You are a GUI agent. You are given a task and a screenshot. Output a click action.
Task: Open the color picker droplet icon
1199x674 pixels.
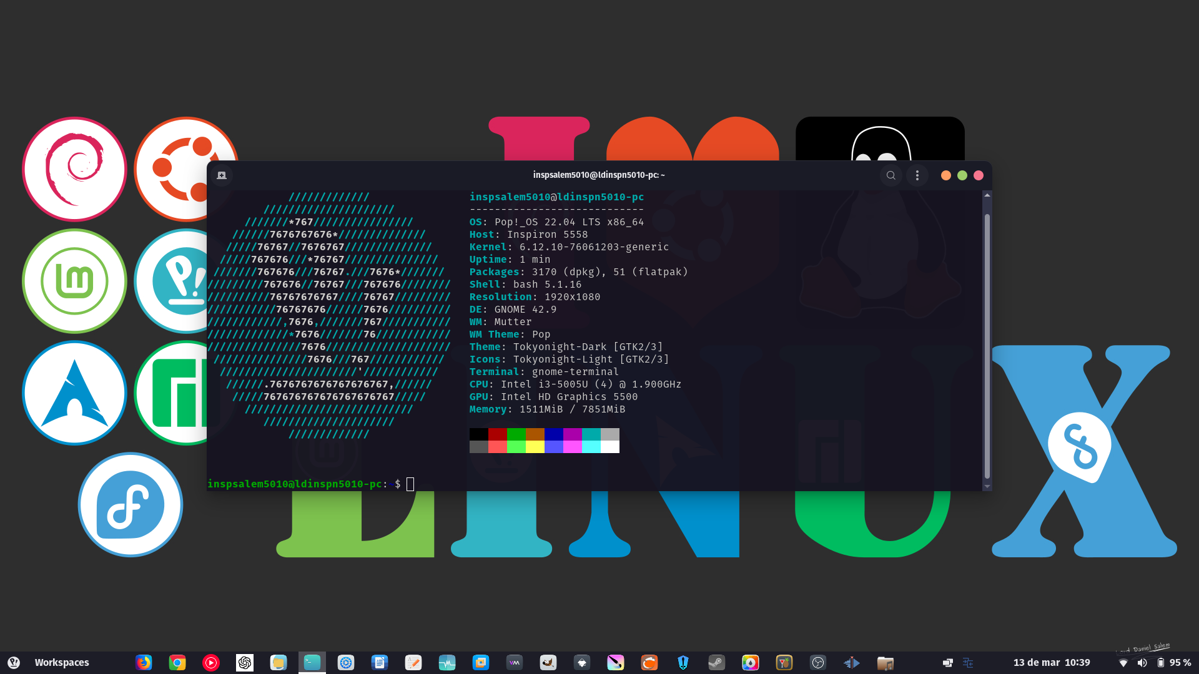click(751, 663)
